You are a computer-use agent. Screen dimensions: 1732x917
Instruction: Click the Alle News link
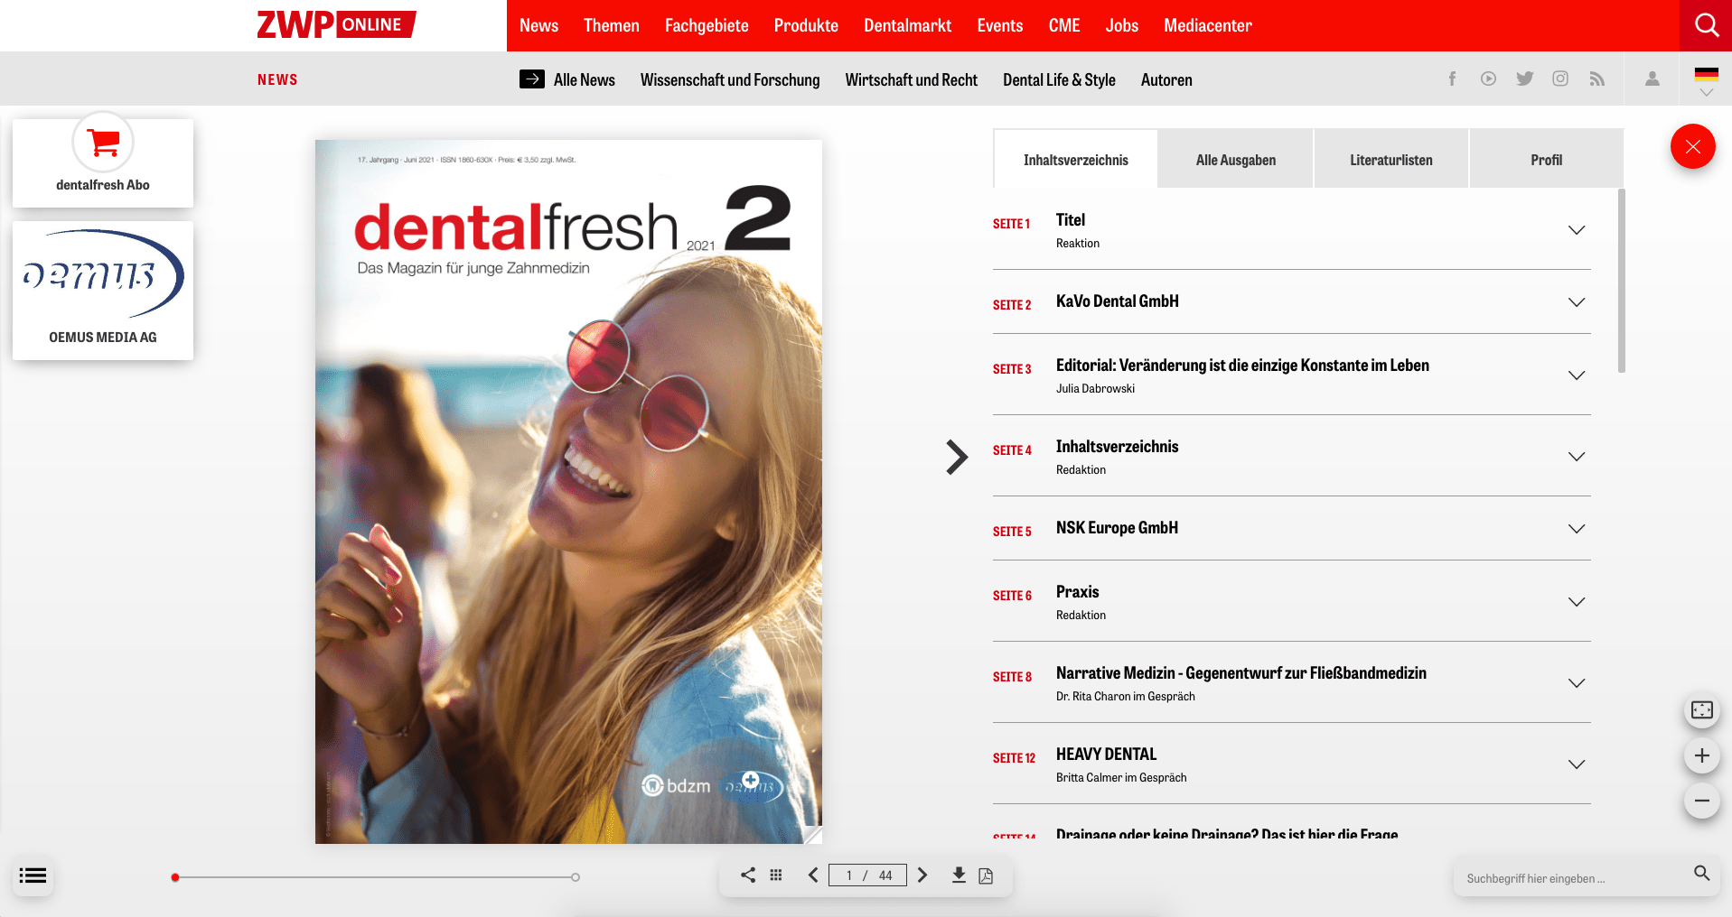(567, 79)
